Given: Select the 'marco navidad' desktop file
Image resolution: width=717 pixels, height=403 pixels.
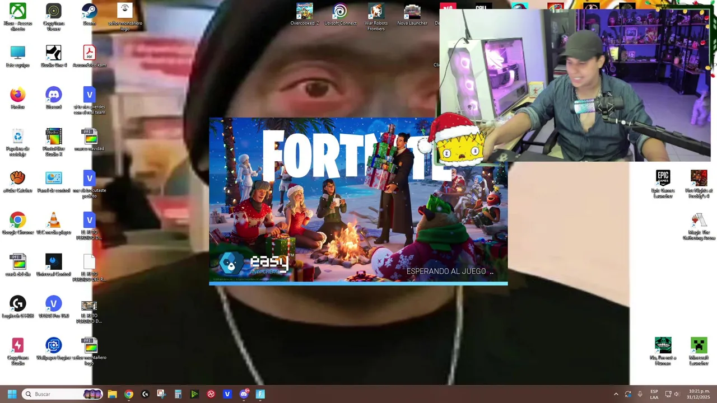Looking at the screenshot, I should coord(89,140).
